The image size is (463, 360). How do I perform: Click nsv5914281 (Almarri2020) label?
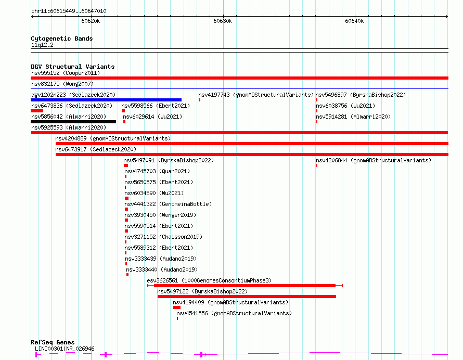(x=353, y=117)
